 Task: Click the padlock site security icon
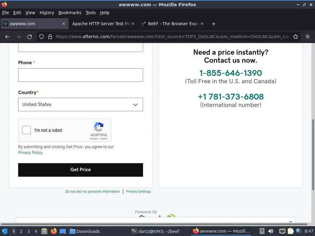pyautogui.click(x=50, y=37)
